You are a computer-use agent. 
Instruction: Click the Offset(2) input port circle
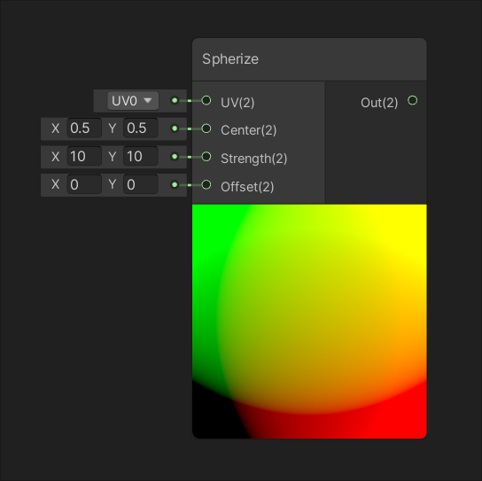(206, 185)
